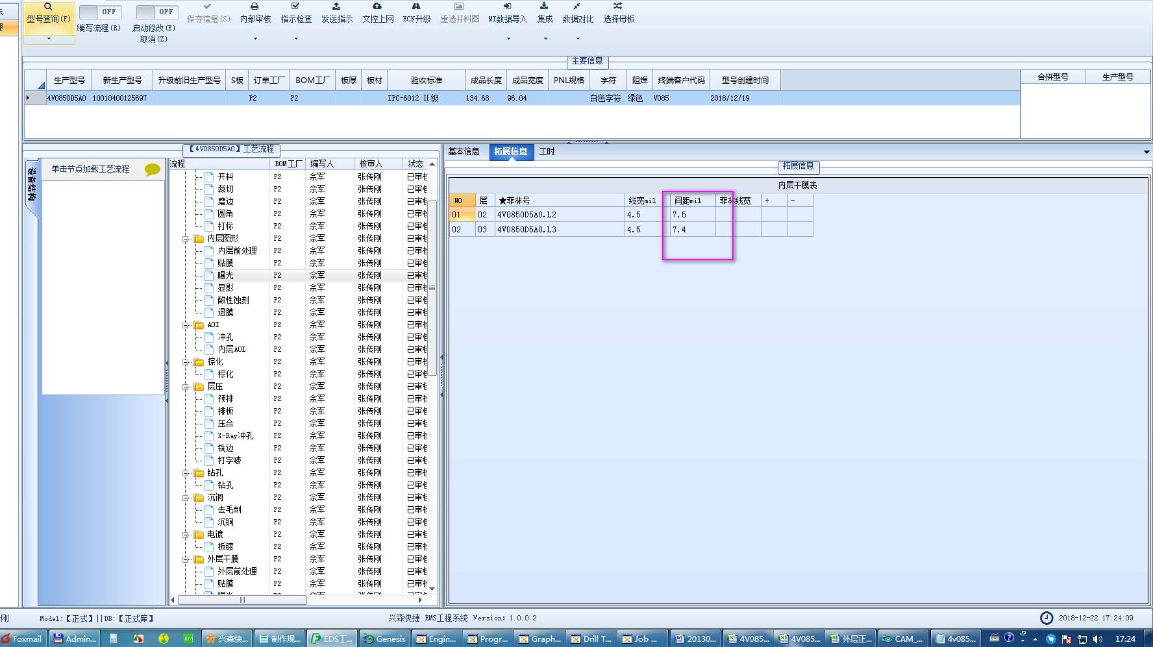This screenshot has height=647, width=1153.
Task: Select the 曝光 process step
Action: tap(225, 276)
